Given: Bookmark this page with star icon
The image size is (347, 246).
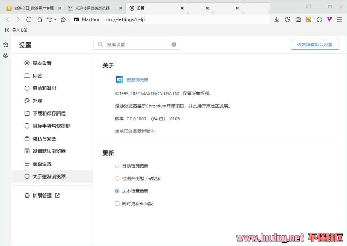Looking at the screenshot, I should [63, 19].
